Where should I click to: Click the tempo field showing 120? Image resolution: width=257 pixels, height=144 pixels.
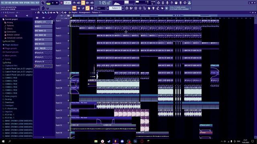click(67, 3)
